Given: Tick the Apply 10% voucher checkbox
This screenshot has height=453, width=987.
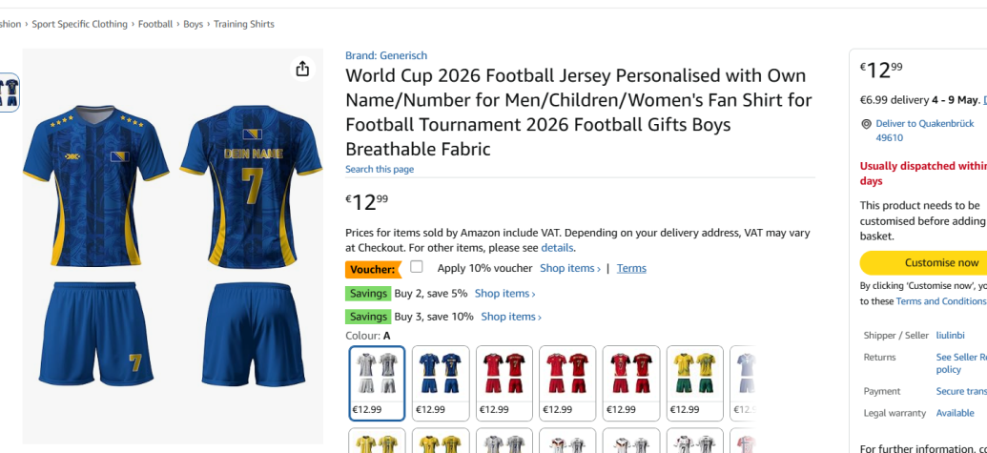Looking at the screenshot, I should (417, 267).
